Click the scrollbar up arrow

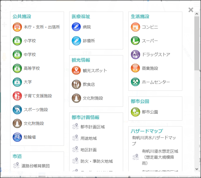pos(197,14)
